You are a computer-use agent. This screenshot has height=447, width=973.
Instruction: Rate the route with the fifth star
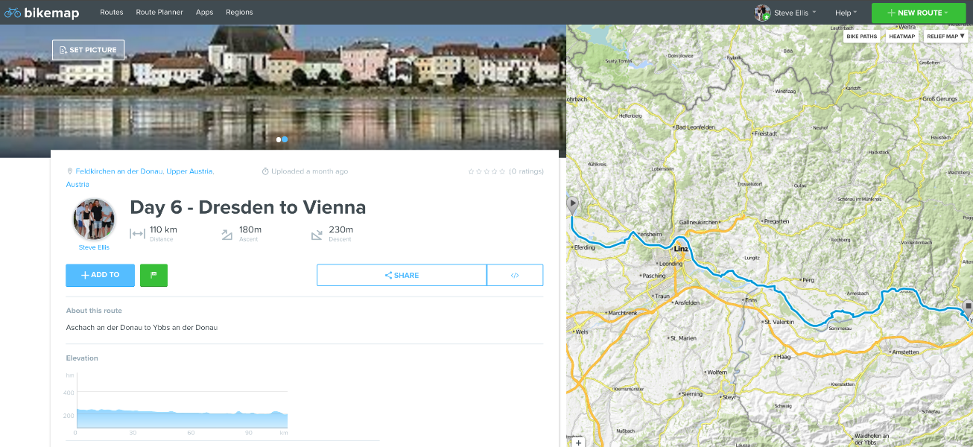point(502,171)
